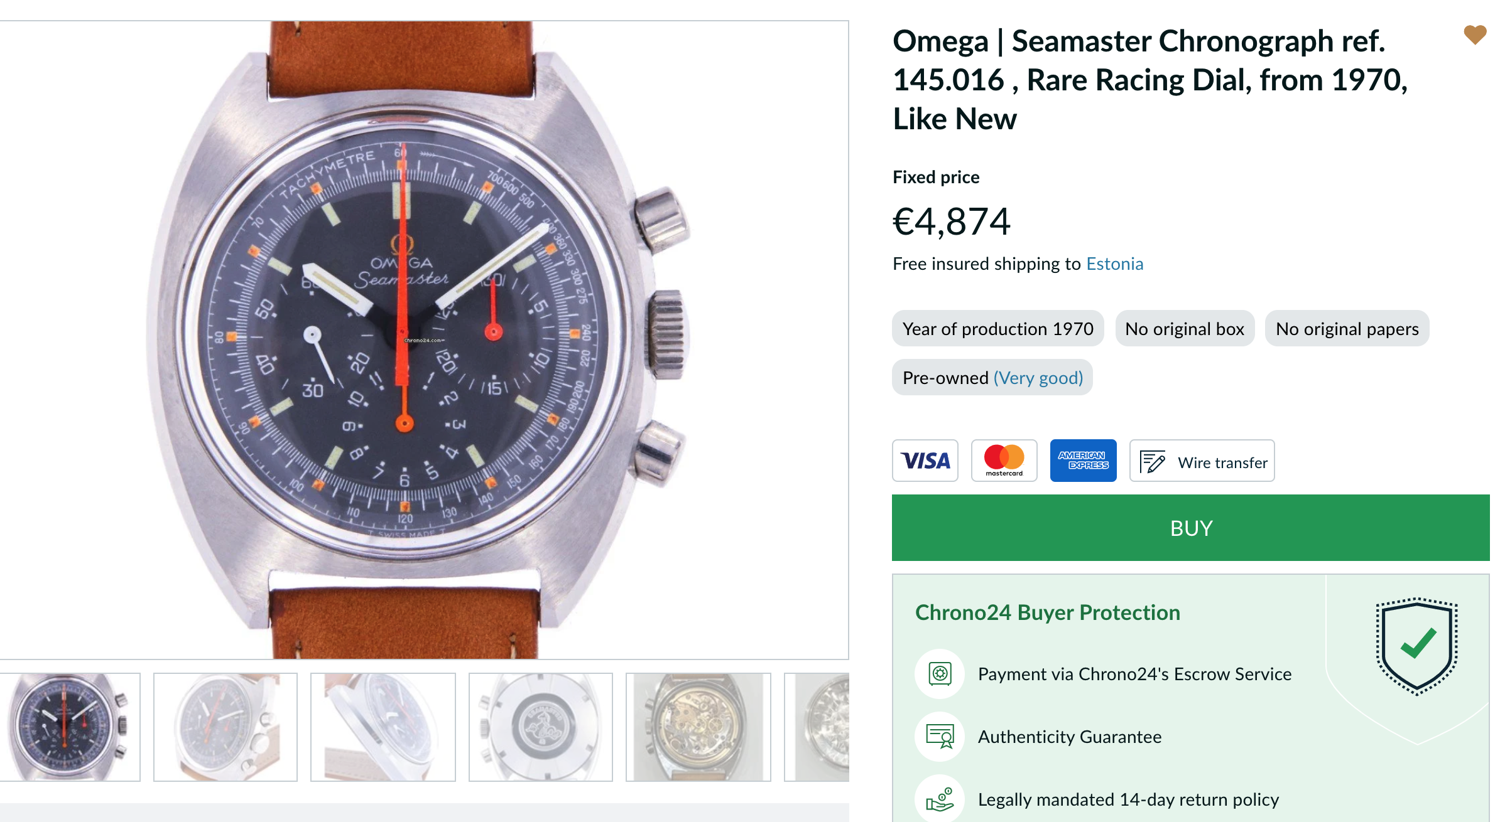Click the Year of production 1970 tag
The height and width of the screenshot is (822, 1500).
997,329
